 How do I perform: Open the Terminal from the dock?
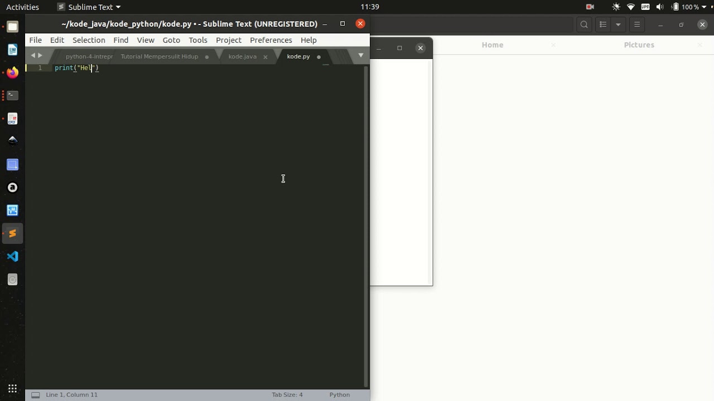click(x=12, y=95)
